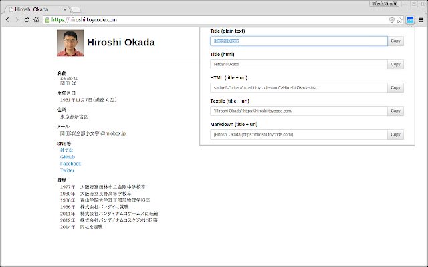The height and width of the screenshot is (267, 428).
Task: Click the 2014年 history row
Action: point(82,227)
